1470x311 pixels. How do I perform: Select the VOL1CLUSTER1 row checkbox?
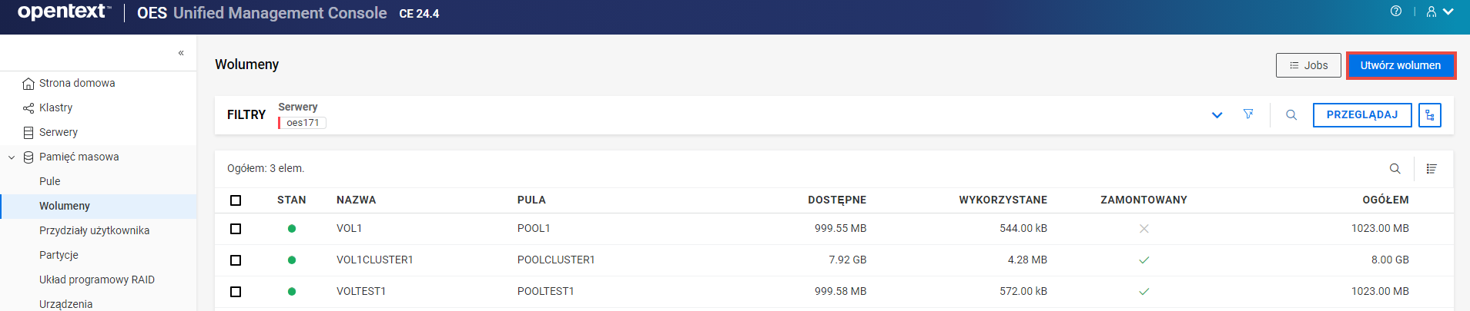pyautogui.click(x=236, y=260)
